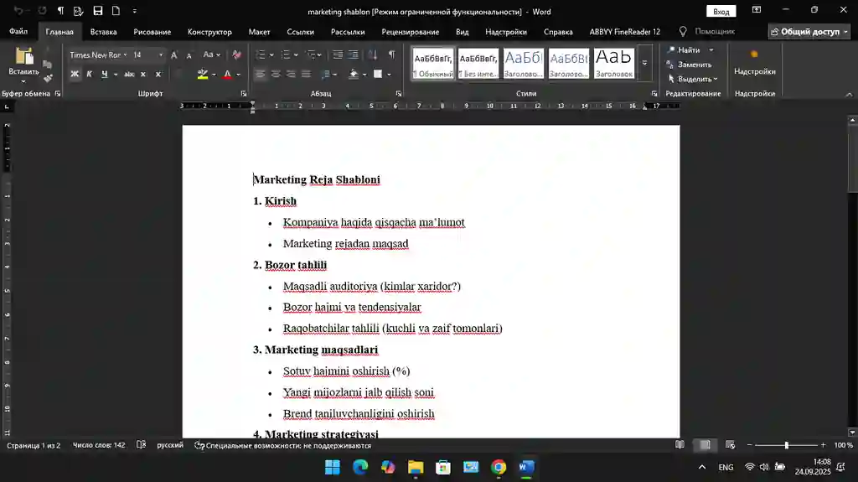This screenshot has width=858, height=482.
Task: Apply red font color
Action: (x=228, y=74)
